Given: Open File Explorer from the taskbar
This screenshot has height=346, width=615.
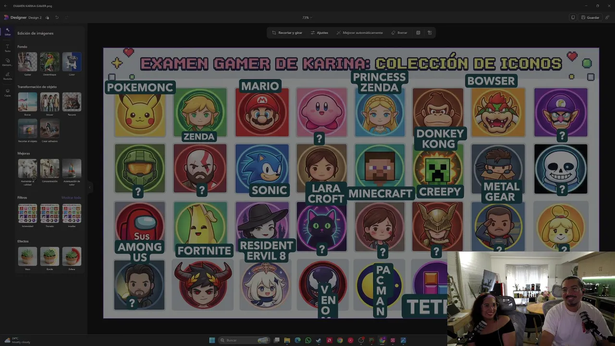Looking at the screenshot, I should 287,340.
